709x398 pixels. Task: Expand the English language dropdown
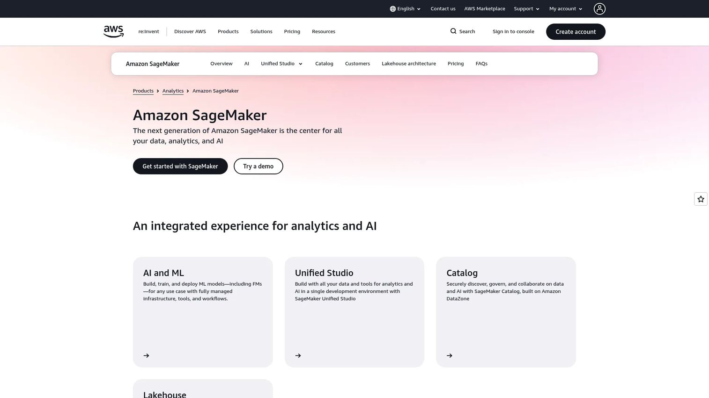[x=406, y=9]
